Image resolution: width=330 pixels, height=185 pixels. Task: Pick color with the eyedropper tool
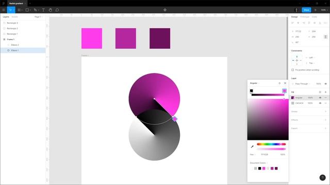[x=252, y=146]
